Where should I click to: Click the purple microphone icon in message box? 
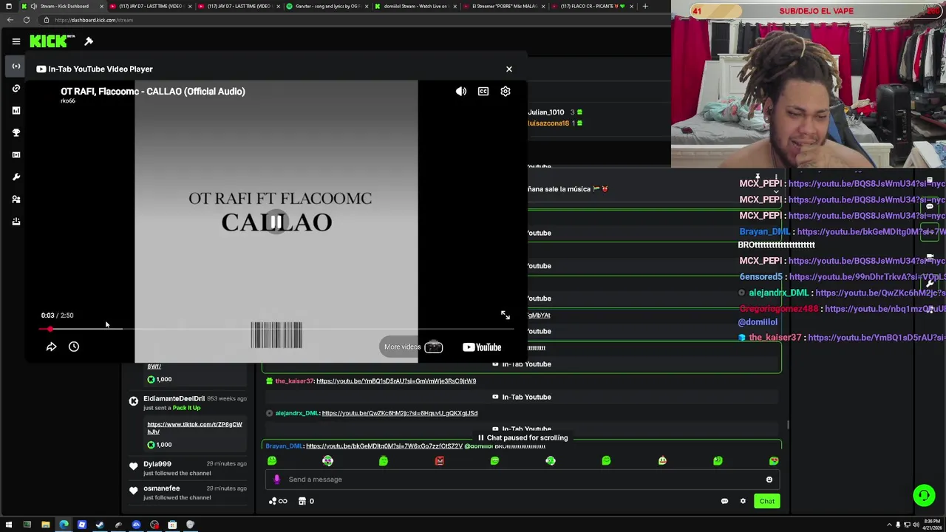coord(277,480)
